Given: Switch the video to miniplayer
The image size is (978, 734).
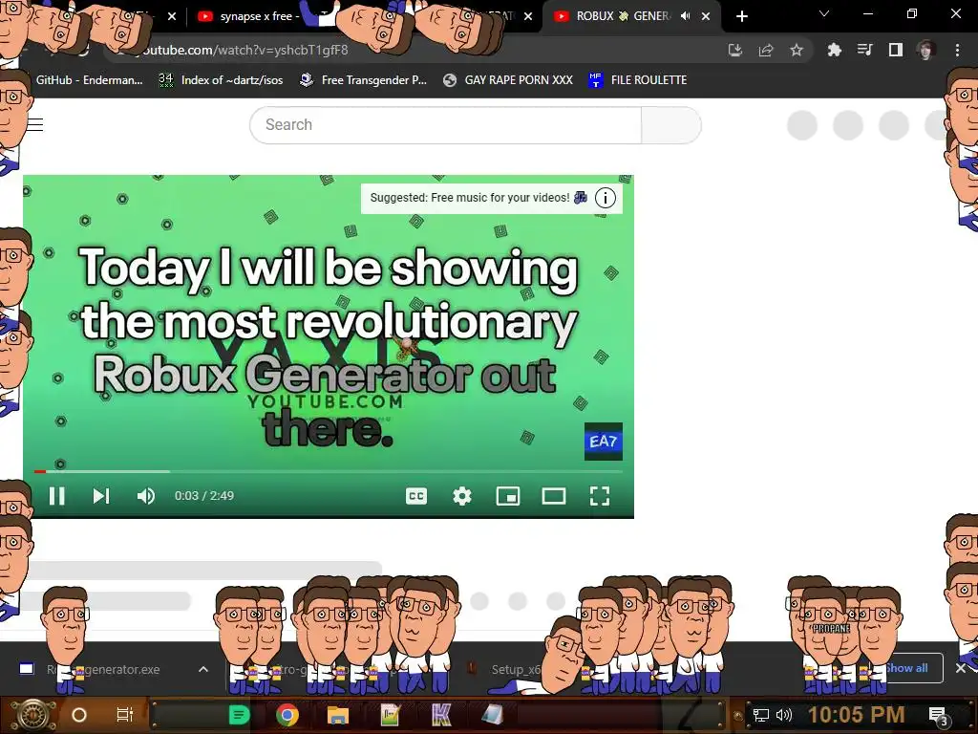Looking at the screenshot, I should click(508, 496).
